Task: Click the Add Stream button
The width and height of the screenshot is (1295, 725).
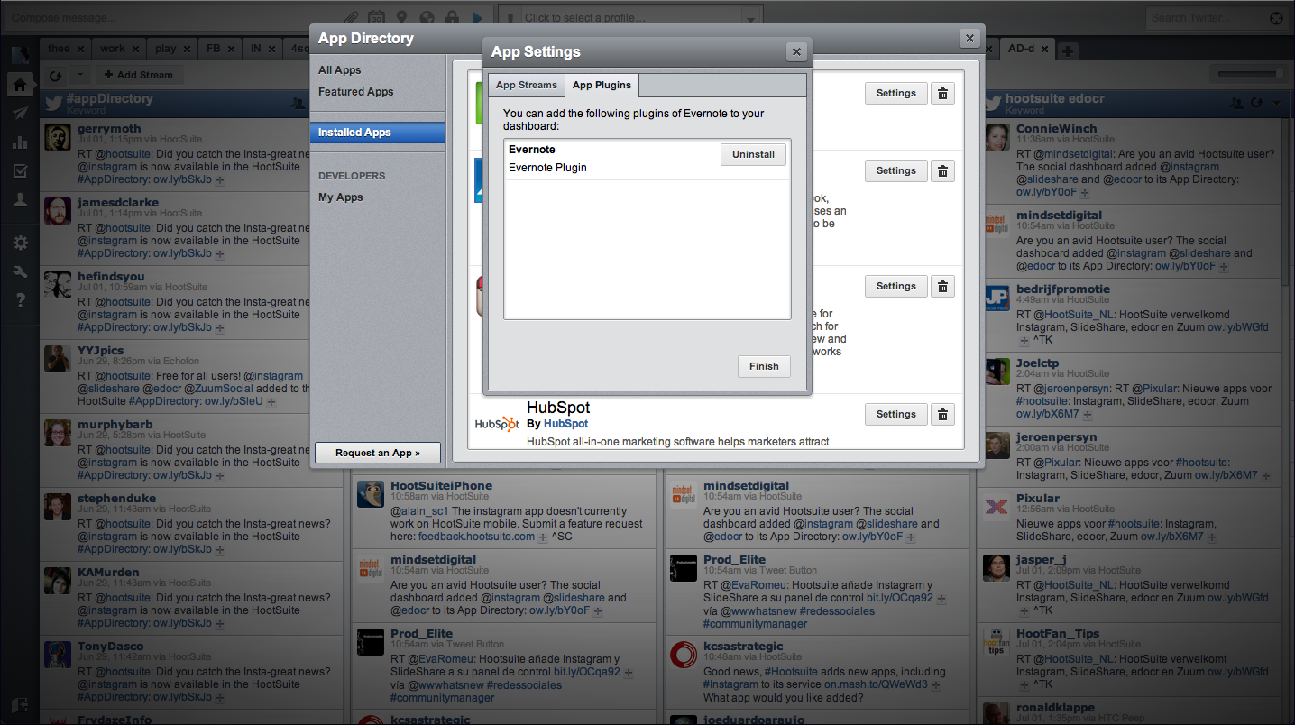Action: pos(139,75)
